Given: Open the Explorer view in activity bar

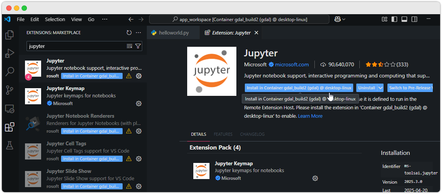Looking at the screenshot, I should coord(10,35).
